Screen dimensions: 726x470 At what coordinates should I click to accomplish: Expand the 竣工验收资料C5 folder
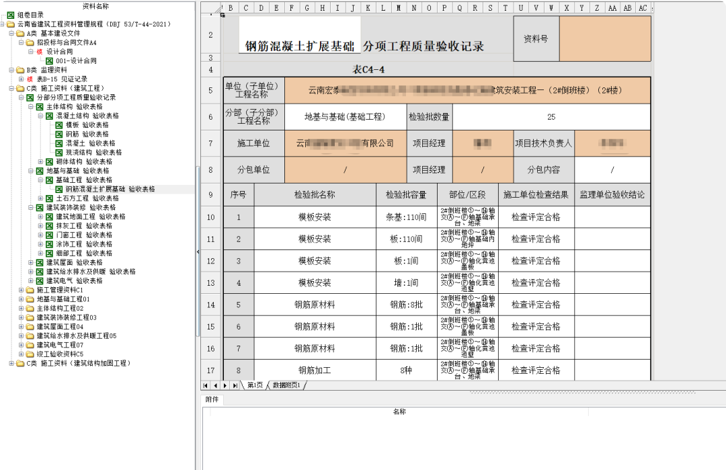[x=22, y=354]
